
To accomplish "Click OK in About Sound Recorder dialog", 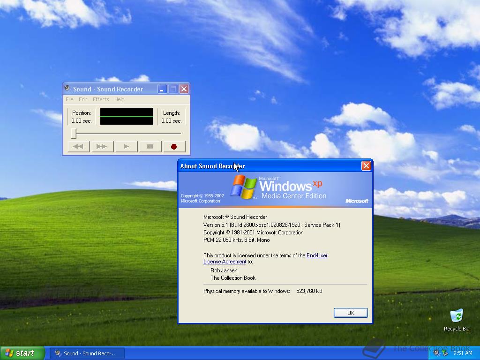I will pyautogui.click(x=351, y=313).
